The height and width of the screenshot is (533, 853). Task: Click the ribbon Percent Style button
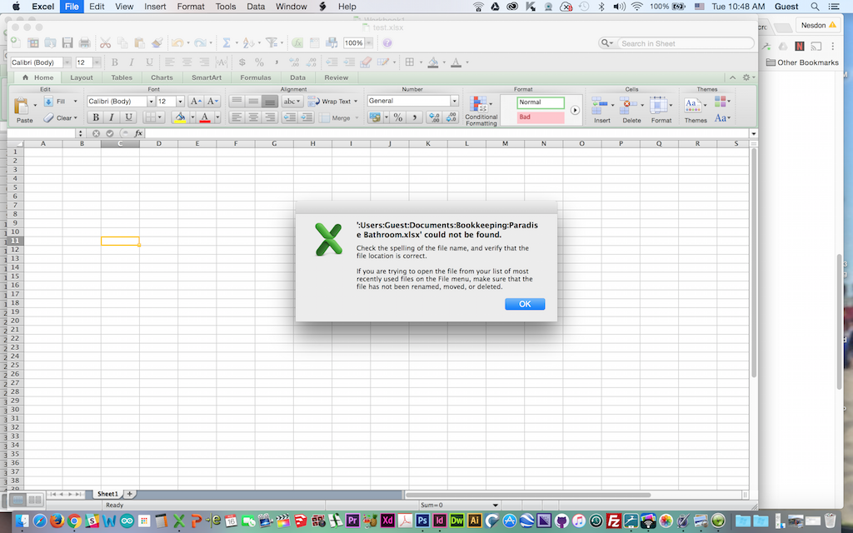pyautogui.click(x=398, y=117)
